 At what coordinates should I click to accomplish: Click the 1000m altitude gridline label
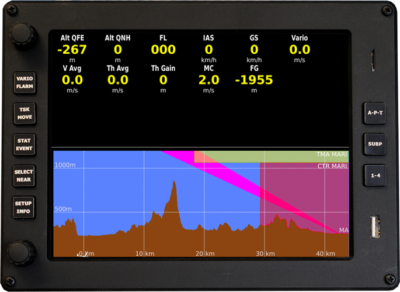click(65, 165)
